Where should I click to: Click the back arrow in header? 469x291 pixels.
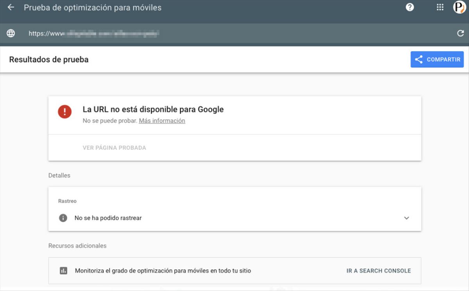(11, 7)
